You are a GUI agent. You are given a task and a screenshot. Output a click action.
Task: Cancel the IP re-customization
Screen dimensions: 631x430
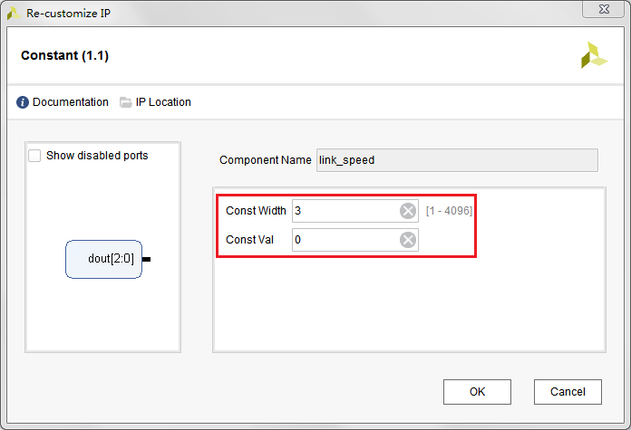coord(568,392)
